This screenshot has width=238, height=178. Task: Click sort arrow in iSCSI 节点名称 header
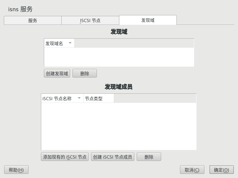click(79, 98)
